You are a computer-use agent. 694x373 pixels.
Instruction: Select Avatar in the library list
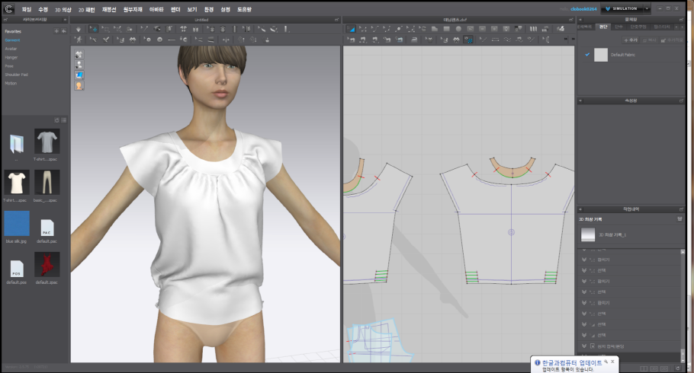pyautogui.click(x=11, y=49)
